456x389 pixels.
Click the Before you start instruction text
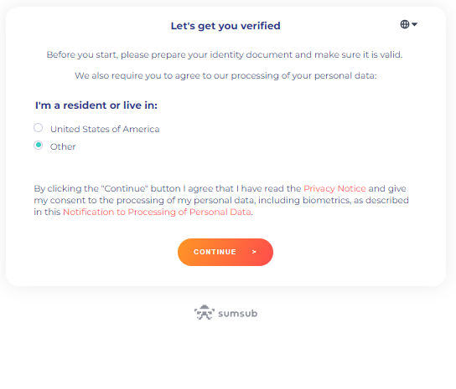[225, 54]
